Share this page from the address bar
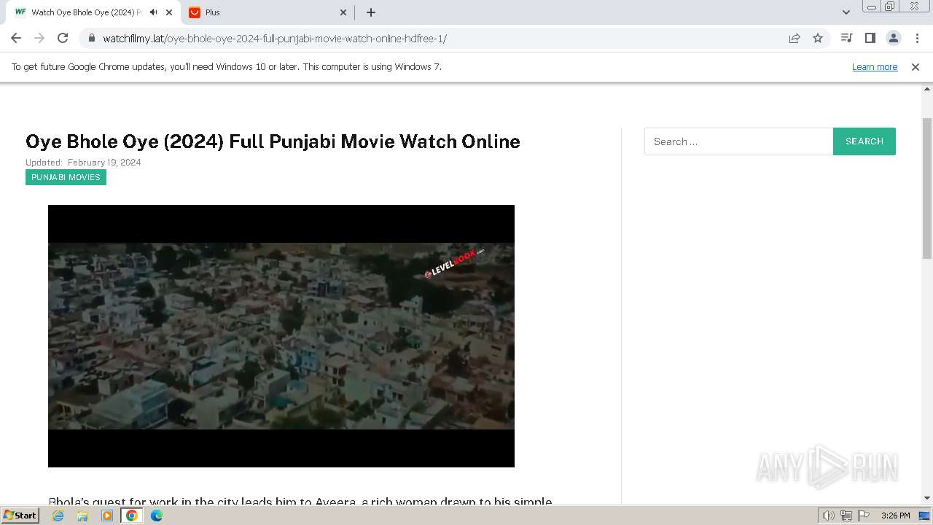The height and width of the screenshot is (525, 933). (x=795, y=38)
